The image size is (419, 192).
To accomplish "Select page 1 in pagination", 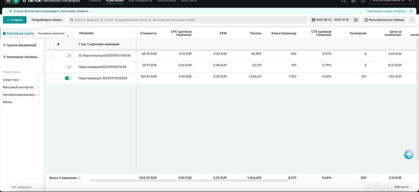I will point(377,187).
